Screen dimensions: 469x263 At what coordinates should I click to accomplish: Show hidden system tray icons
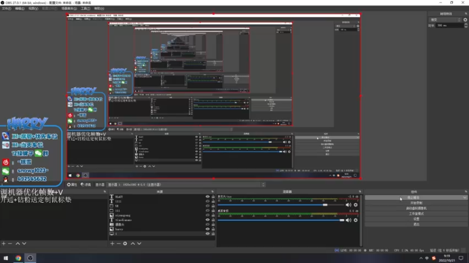tap(421, 258)
